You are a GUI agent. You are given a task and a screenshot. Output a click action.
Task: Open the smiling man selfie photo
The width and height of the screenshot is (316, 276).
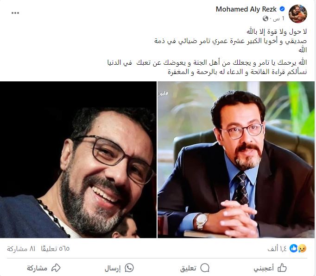[78, 159]
